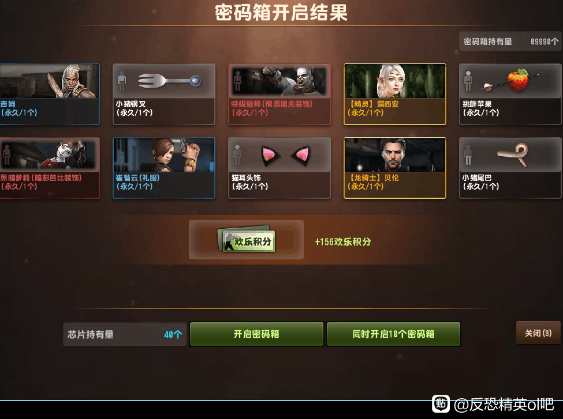Click the 贴吧 logo watermark

pos(441,404)
